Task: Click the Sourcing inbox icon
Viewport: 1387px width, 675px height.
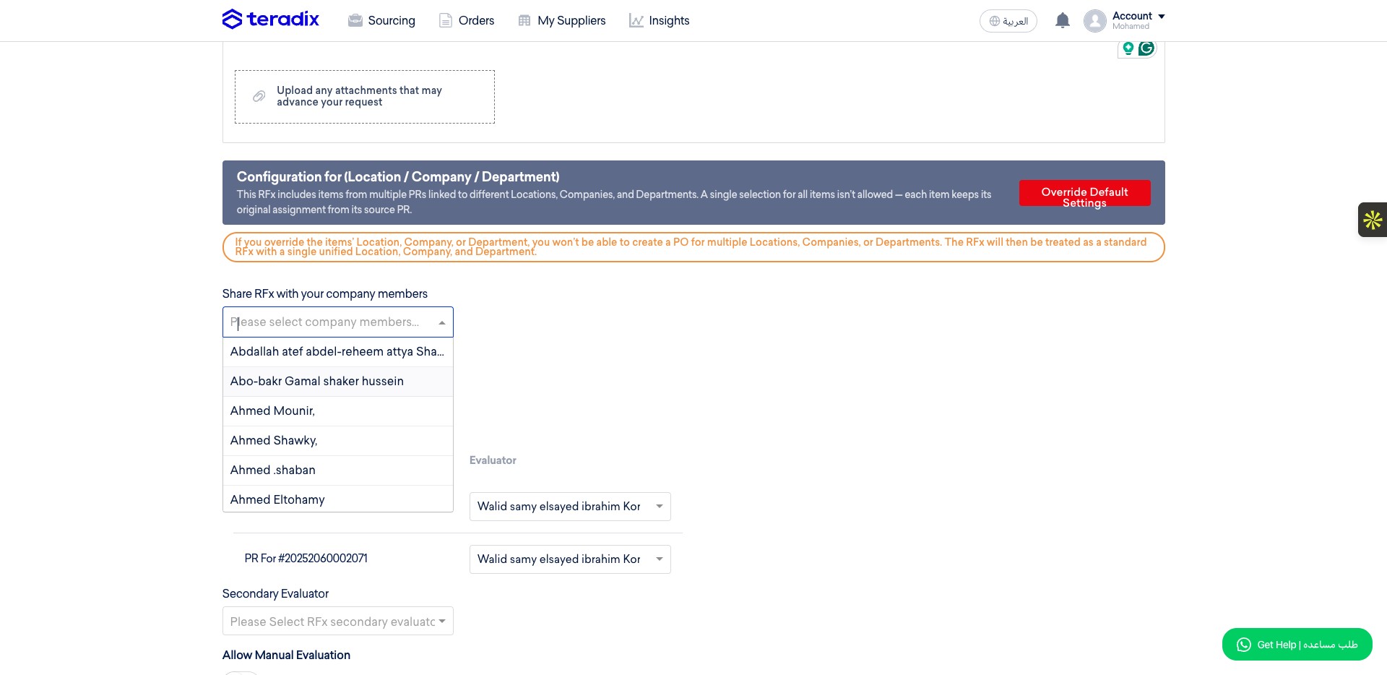Action: coord(355,20)
